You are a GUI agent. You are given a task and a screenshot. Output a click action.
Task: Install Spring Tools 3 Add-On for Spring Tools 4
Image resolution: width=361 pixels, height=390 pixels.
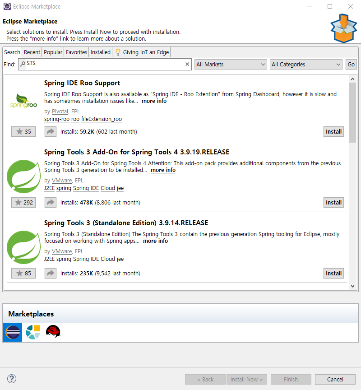(x=333, y=203)
